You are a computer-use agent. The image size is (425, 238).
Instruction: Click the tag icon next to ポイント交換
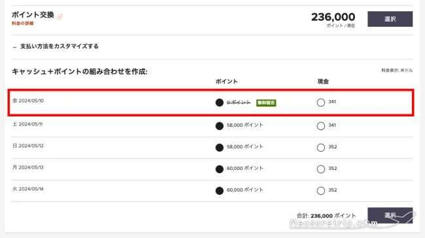(60, 17)
